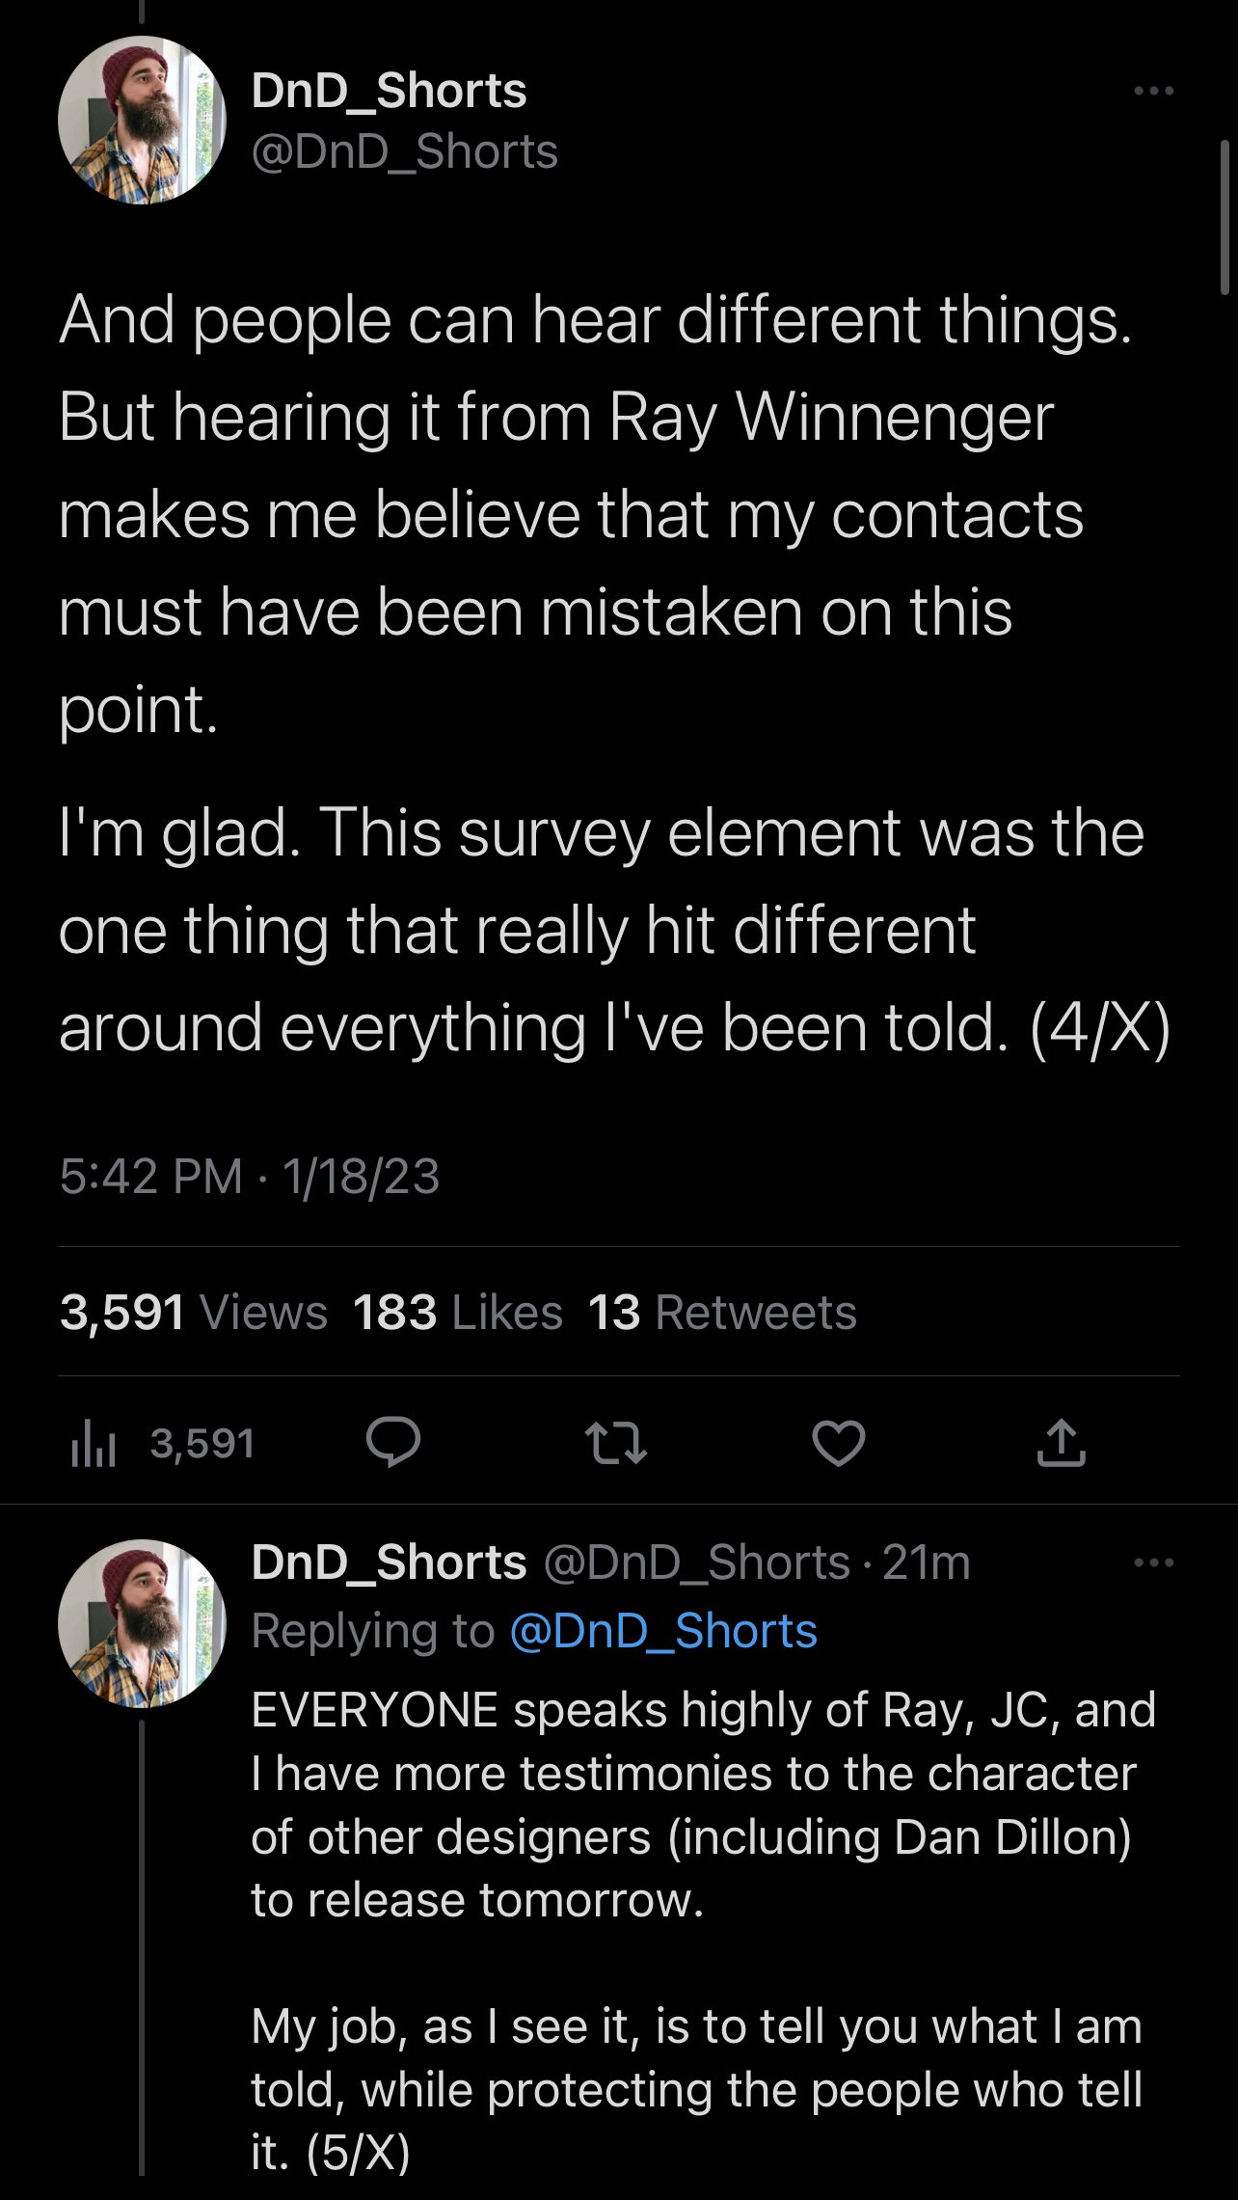Click the vertical scrollbar on right edge
The width and height of the screenshot is (1238, 2200).
pyautogui.click(x=1225, y=217)
